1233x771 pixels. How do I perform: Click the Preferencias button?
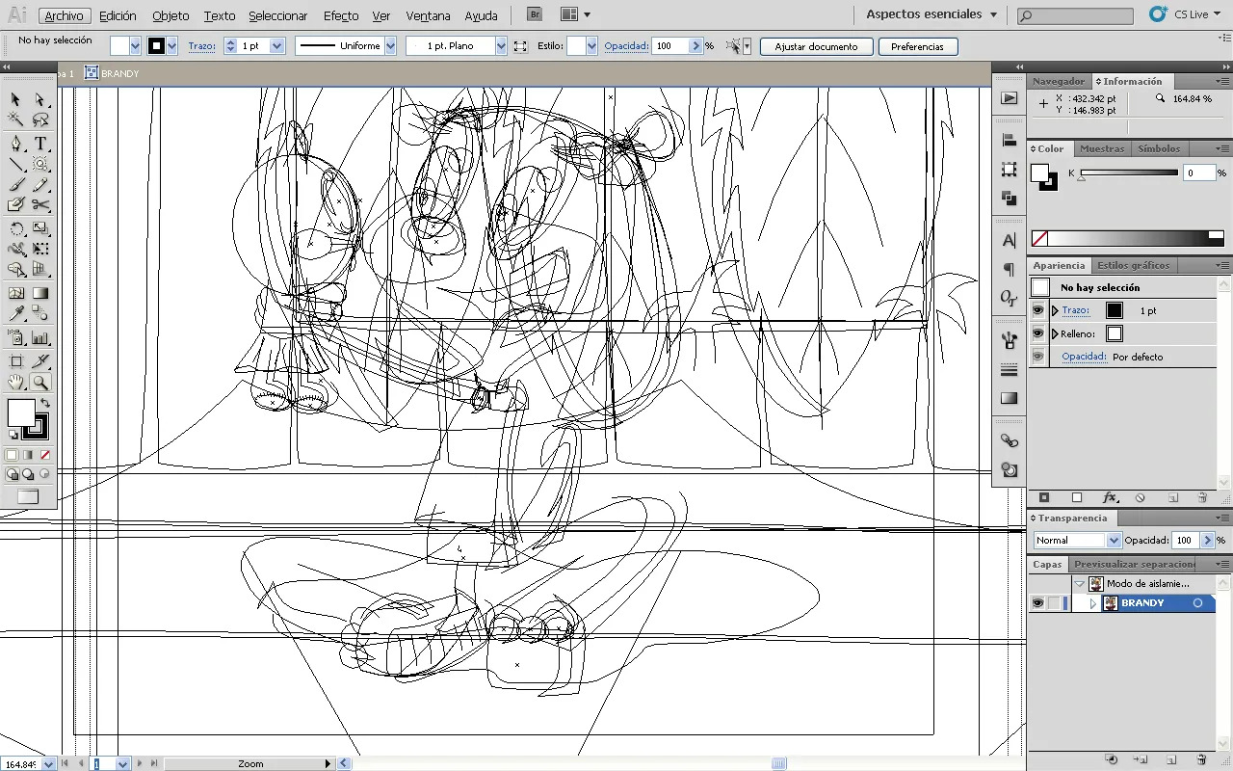click(917, 46)
